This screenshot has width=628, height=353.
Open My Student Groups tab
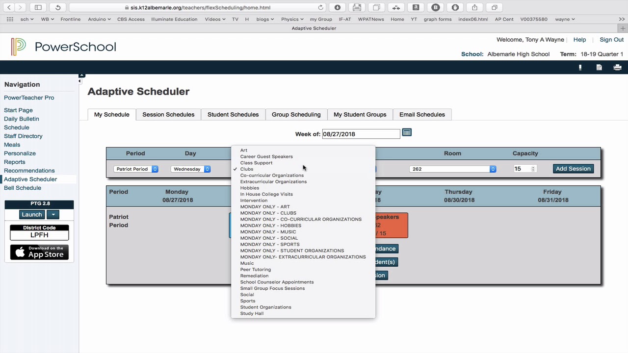(x=360, y=114)
